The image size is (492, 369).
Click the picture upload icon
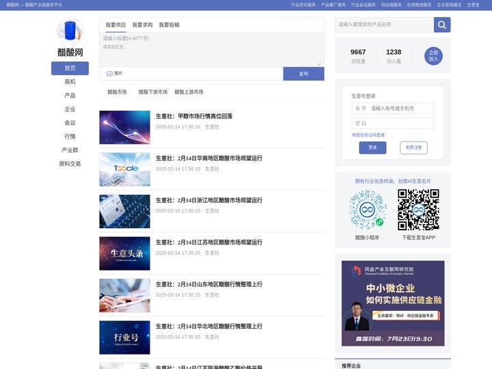(x=109, y=74)
